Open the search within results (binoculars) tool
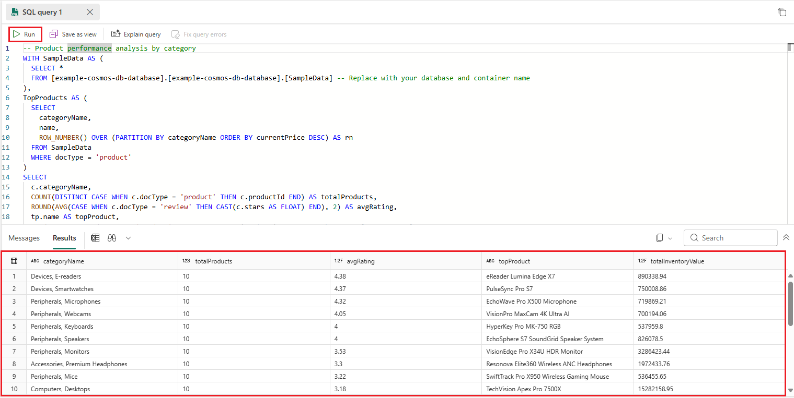The width and height of the screenshot is (794, 398). [x=112, y=238]
